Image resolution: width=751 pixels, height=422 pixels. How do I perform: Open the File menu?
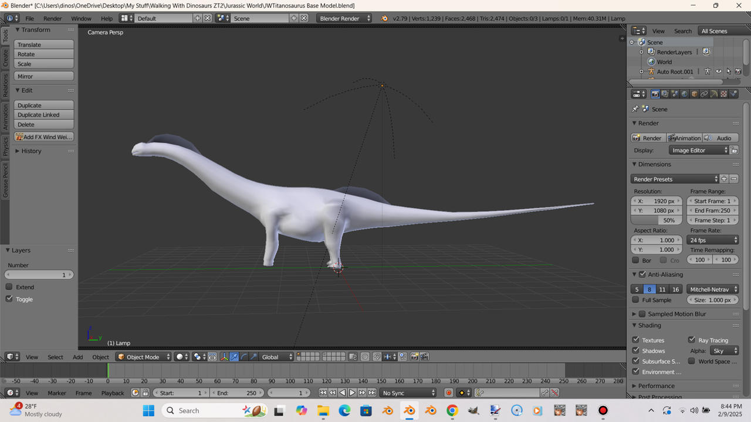point(29,18)
